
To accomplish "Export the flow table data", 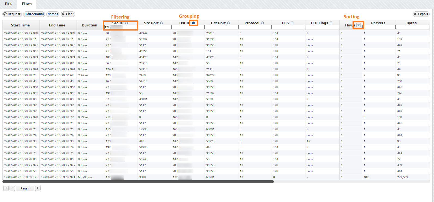I will 421,14.
